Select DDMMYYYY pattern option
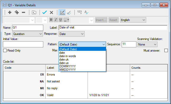 coord(82,66)
